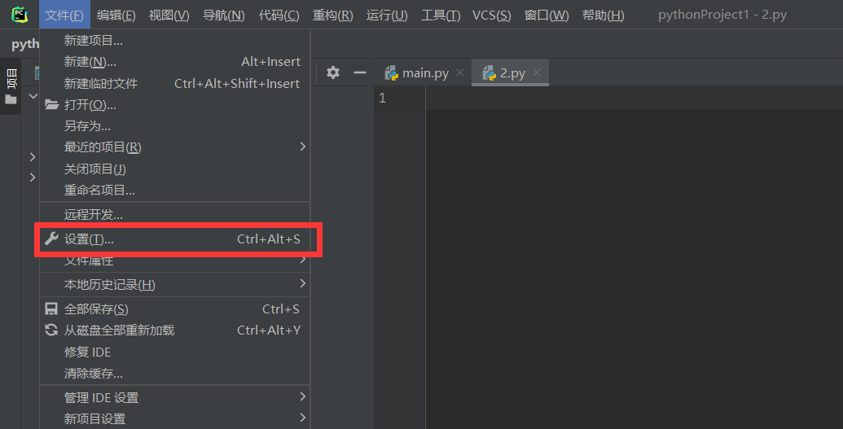The height and width of the screenshot is (429, 843).
Task: Expand 管理 IDE 设置 submenu arrow
Action: click(303, 396)
